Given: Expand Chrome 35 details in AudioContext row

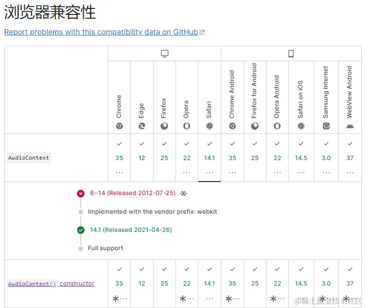Looking at the screenshot, I should 119,158.
